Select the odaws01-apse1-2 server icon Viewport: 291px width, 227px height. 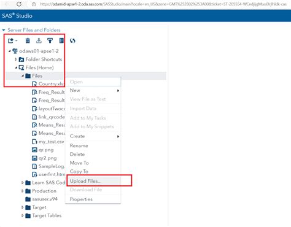coord(15,51)
